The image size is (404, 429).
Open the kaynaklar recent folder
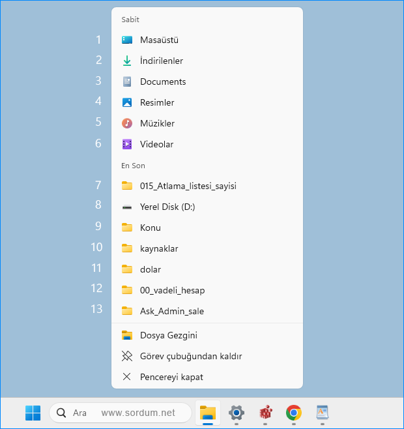coord(207,248)
